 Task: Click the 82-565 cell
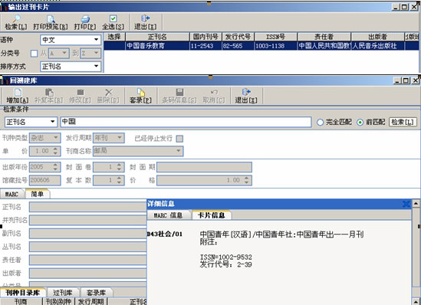tap(238, 46)
